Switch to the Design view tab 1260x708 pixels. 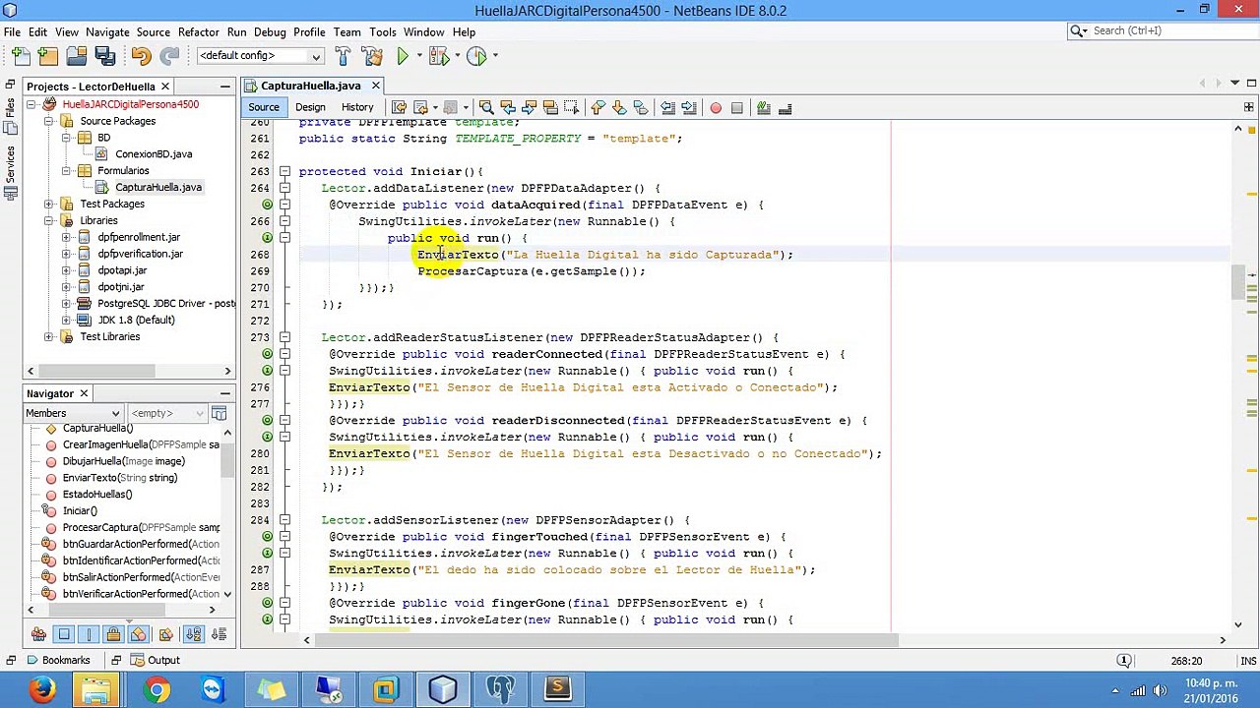pos(310,107)
